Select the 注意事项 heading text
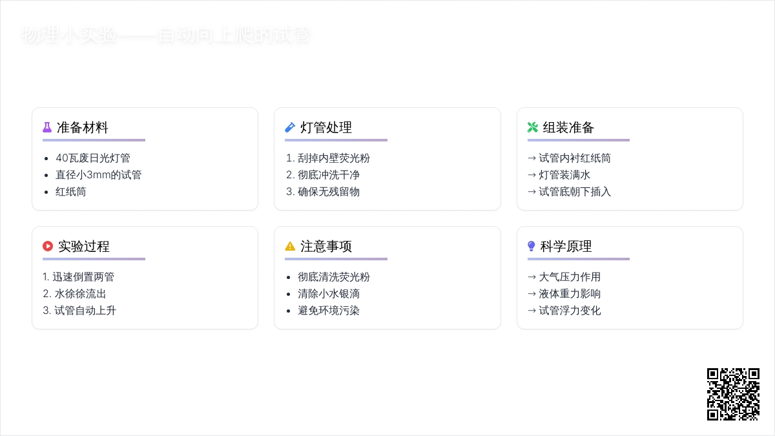 coord(326,246)
